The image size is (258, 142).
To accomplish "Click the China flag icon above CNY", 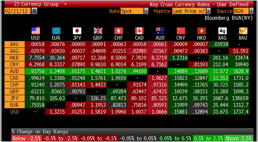I will 181,31.
